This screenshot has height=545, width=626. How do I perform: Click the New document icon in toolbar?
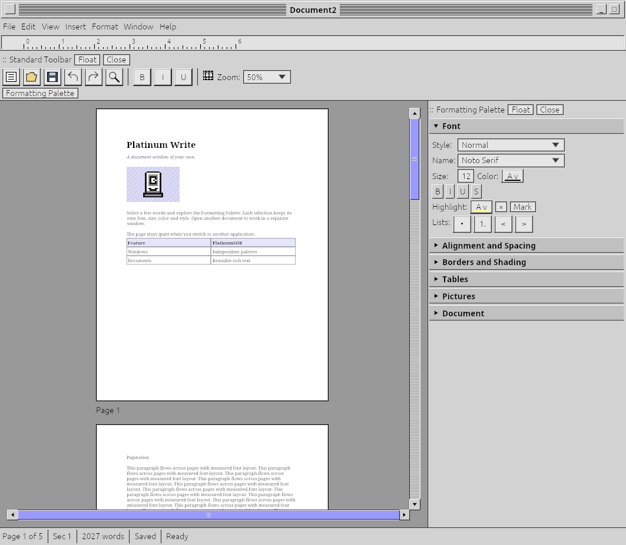[x=11, y=77]
